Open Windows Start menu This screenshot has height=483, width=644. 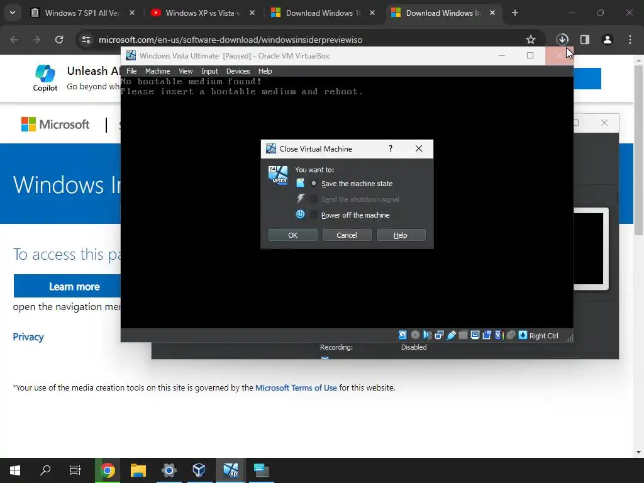coord(15,470)
